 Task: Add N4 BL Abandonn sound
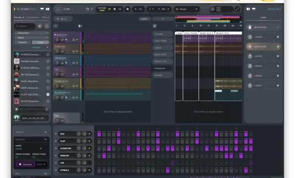[48, 81]
